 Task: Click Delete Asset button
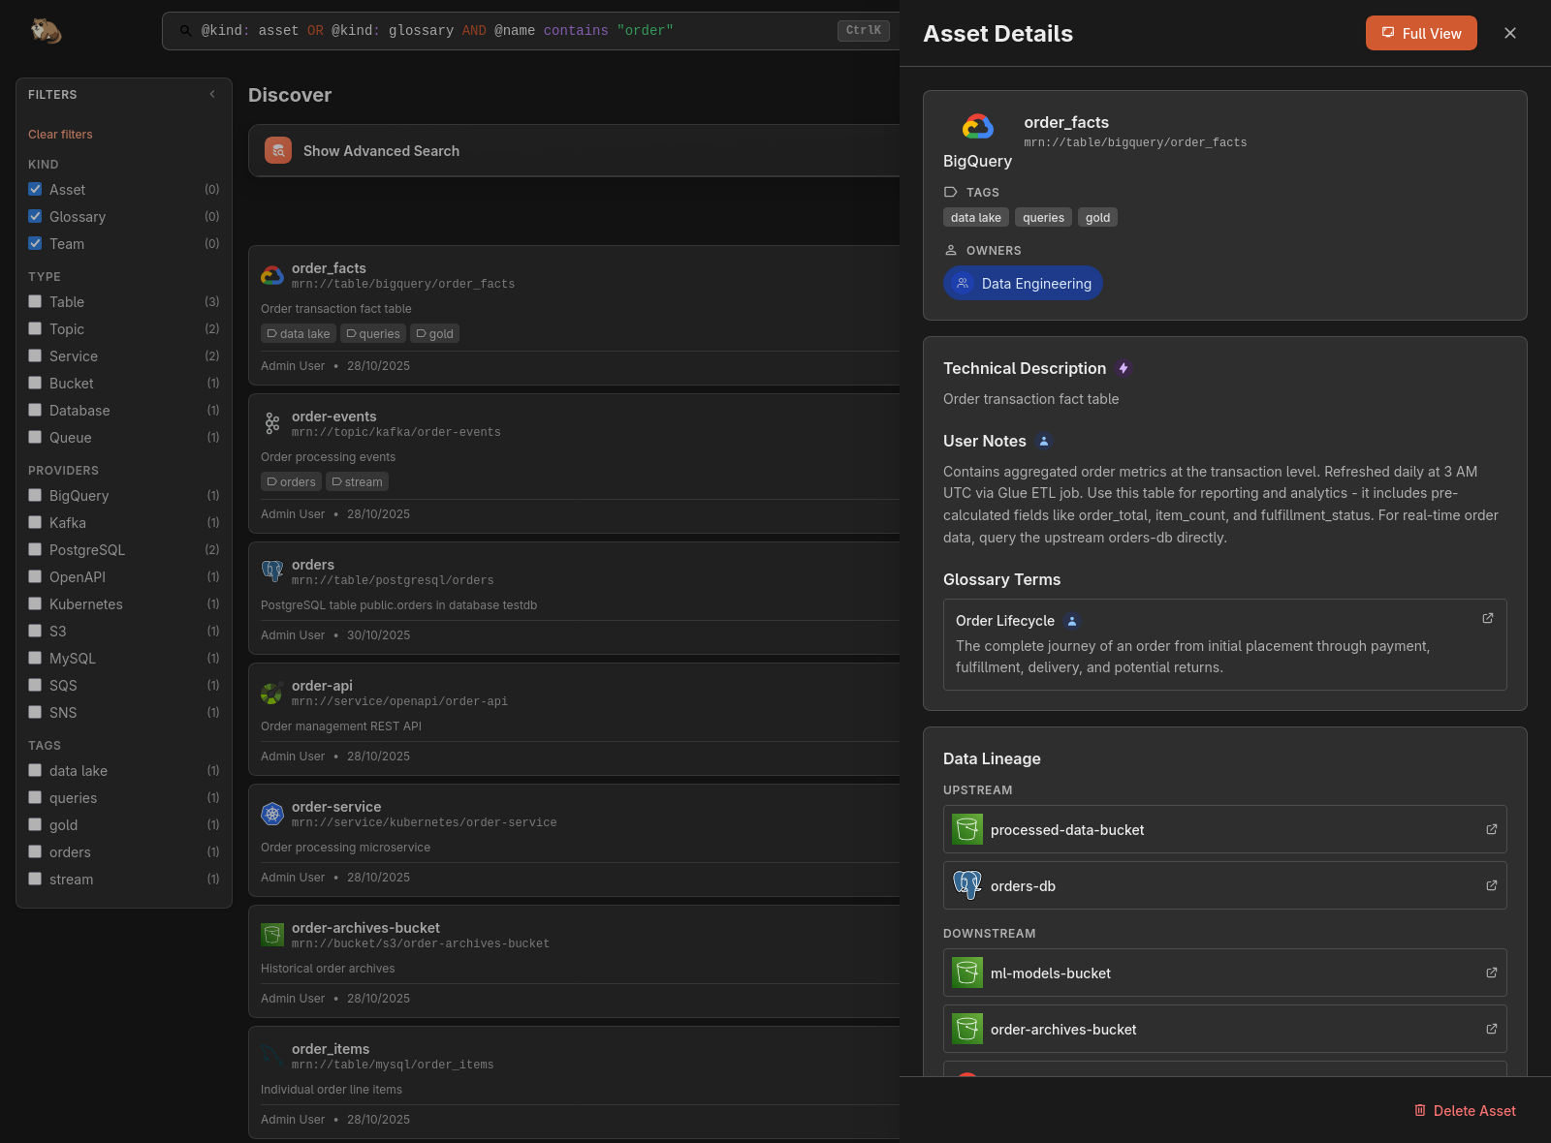coord(1464,1110)
